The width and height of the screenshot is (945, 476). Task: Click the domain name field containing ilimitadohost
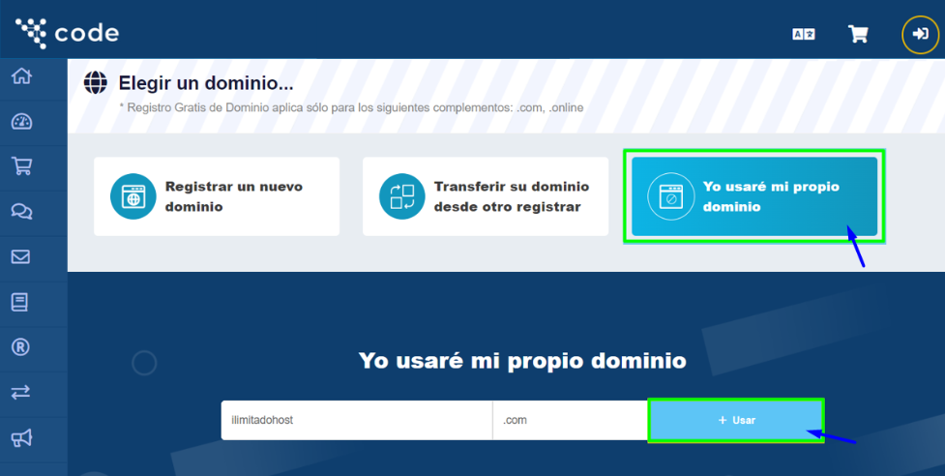(x=357, y=420)
